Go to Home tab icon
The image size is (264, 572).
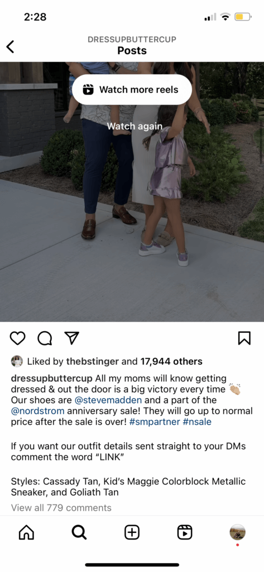point(26,532)
